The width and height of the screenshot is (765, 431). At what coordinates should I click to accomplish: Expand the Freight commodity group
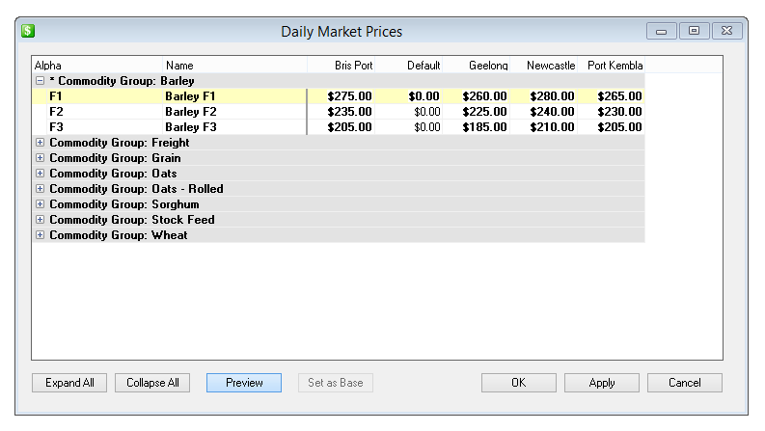click(40, 143)
